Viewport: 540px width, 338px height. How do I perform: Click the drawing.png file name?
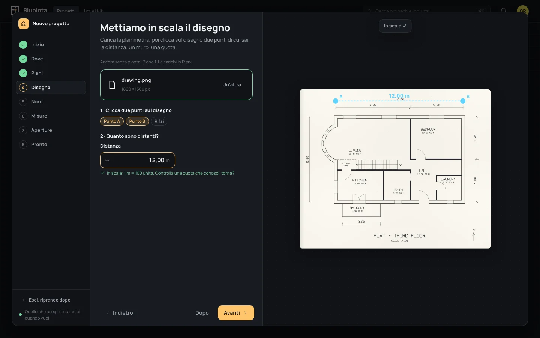pos(136,80)
